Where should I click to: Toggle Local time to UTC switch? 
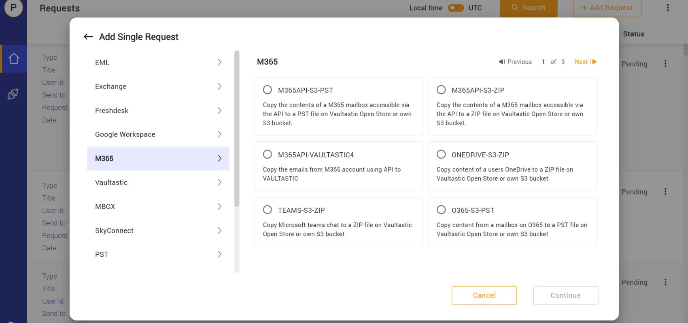pos(456,8)
